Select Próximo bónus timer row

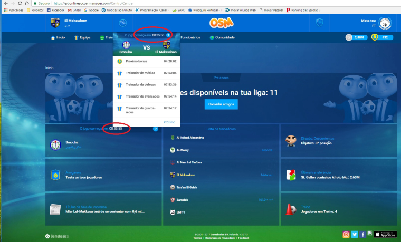click(146, 61)
